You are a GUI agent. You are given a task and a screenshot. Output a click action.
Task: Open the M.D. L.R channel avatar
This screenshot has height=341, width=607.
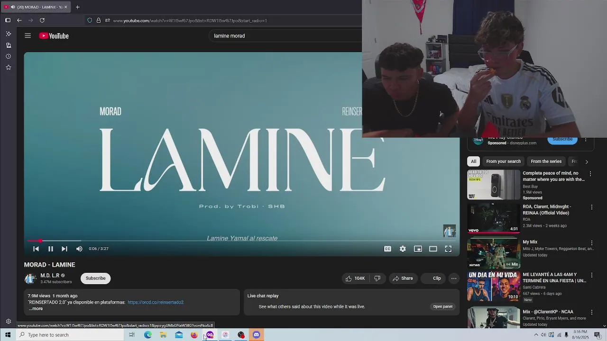pyautogui.click(x=30, y=278)
